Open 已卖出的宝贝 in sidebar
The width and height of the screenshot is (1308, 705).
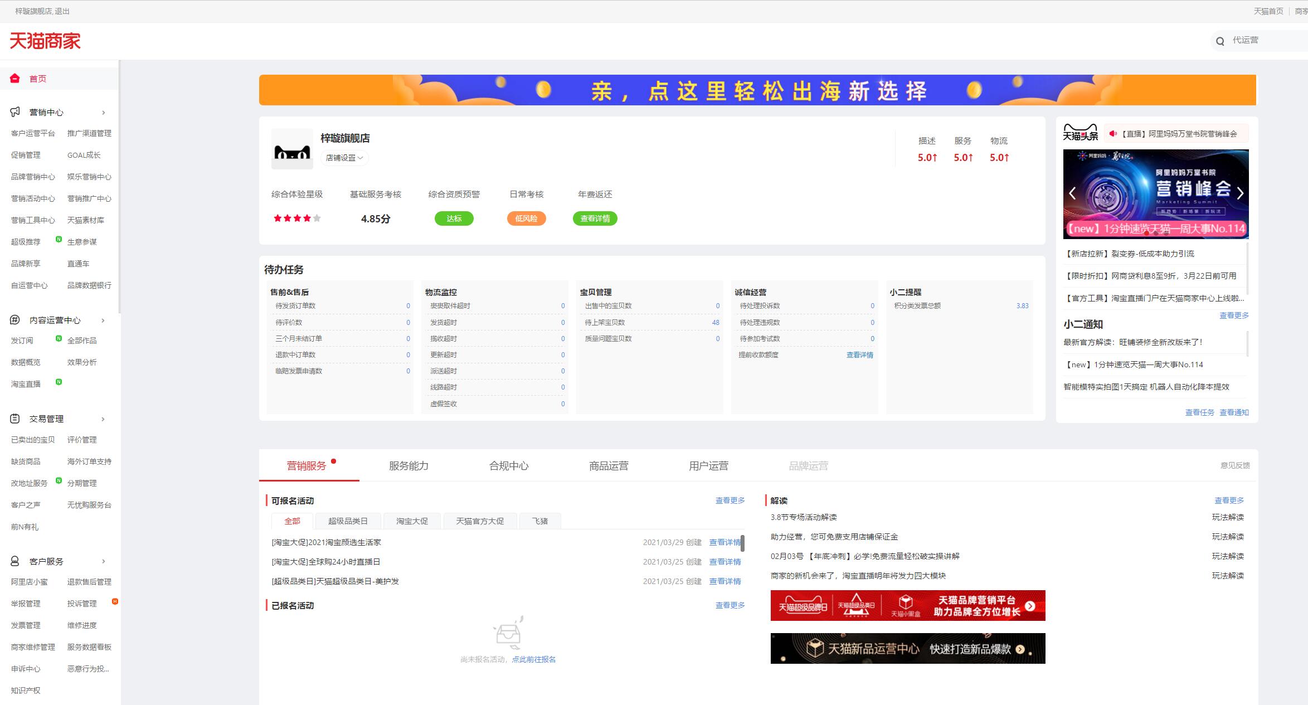pos(33,440)
